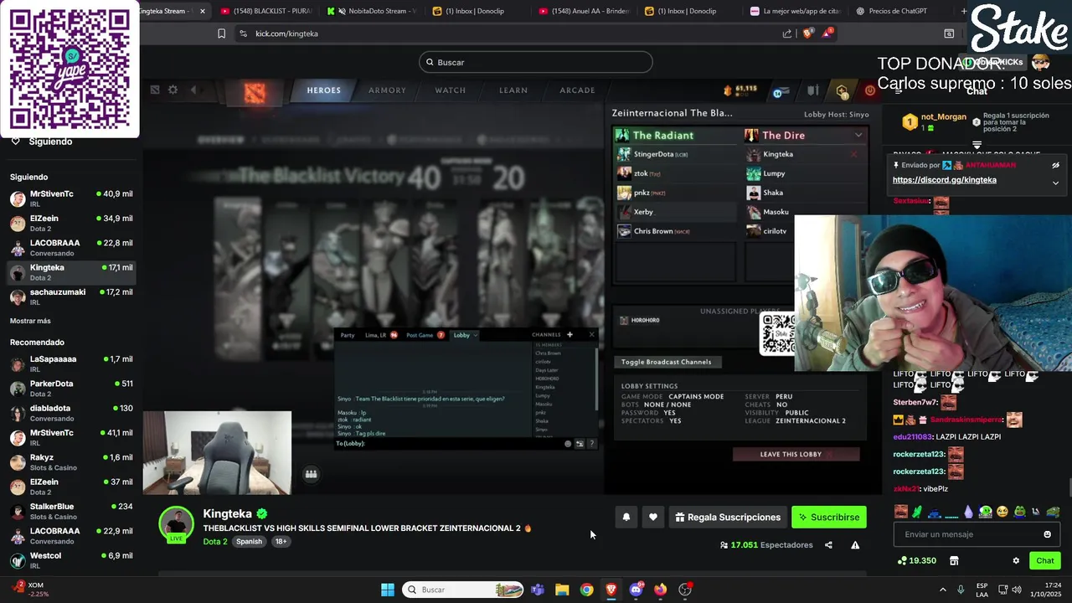Screen dimensions: 1072x603
Task: Toggle the microphone icon in system tray
Action: (x=961, y=590)
